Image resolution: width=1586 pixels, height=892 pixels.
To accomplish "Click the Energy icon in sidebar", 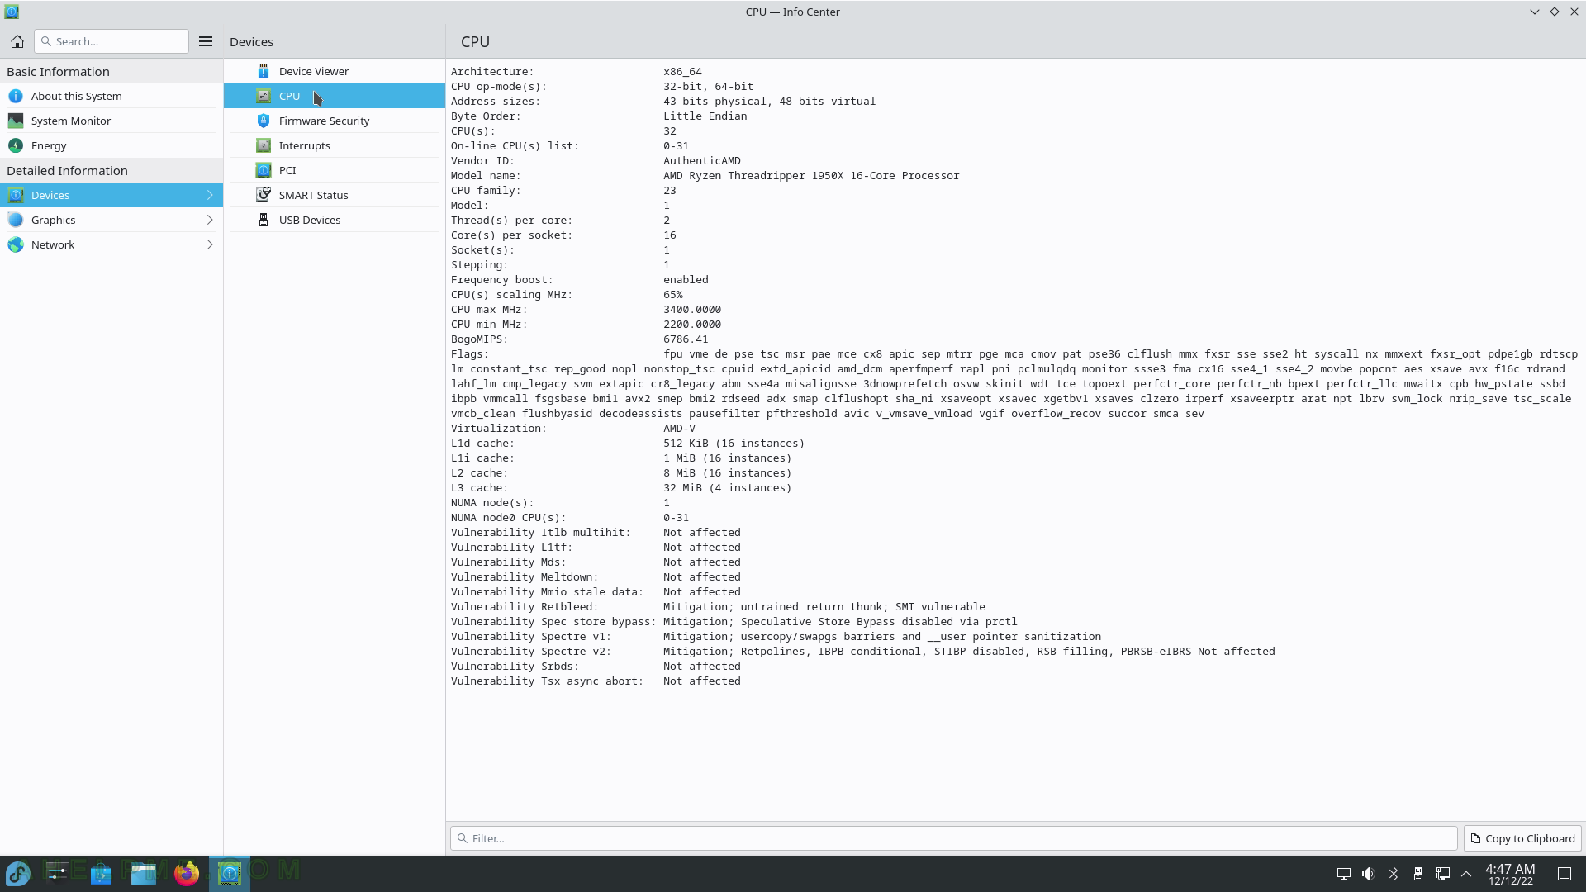I will (x=16, y=145).
